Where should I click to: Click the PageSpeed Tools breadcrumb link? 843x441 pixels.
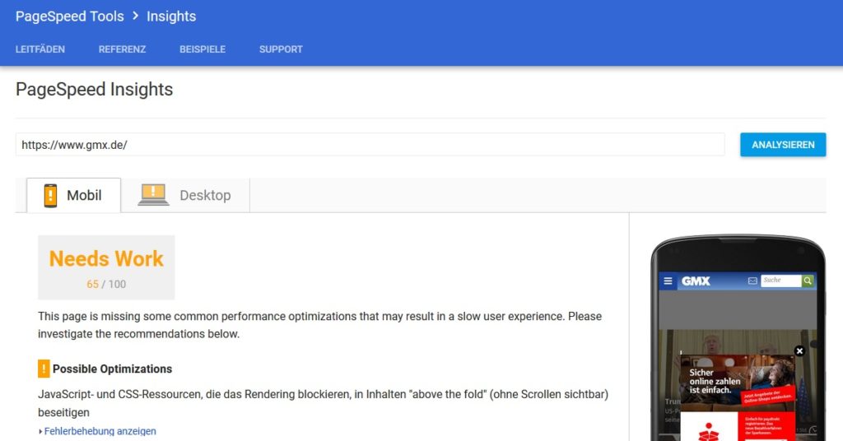(x=70, y=16)
